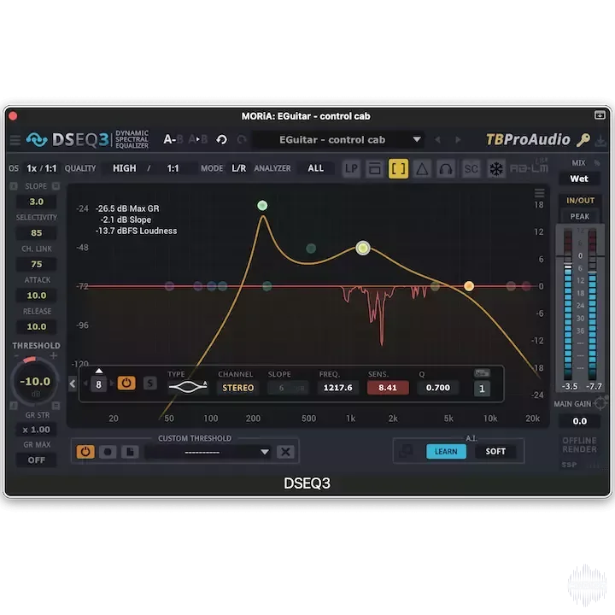Click the filter type bell curve icon
Screen dimensions: 615x615
coord(188,387)
